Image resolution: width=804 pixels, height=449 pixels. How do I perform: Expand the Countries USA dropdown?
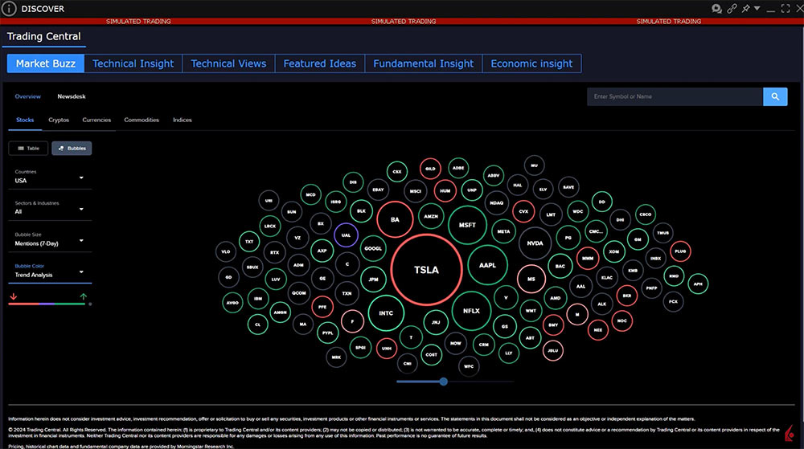(50, 178)
